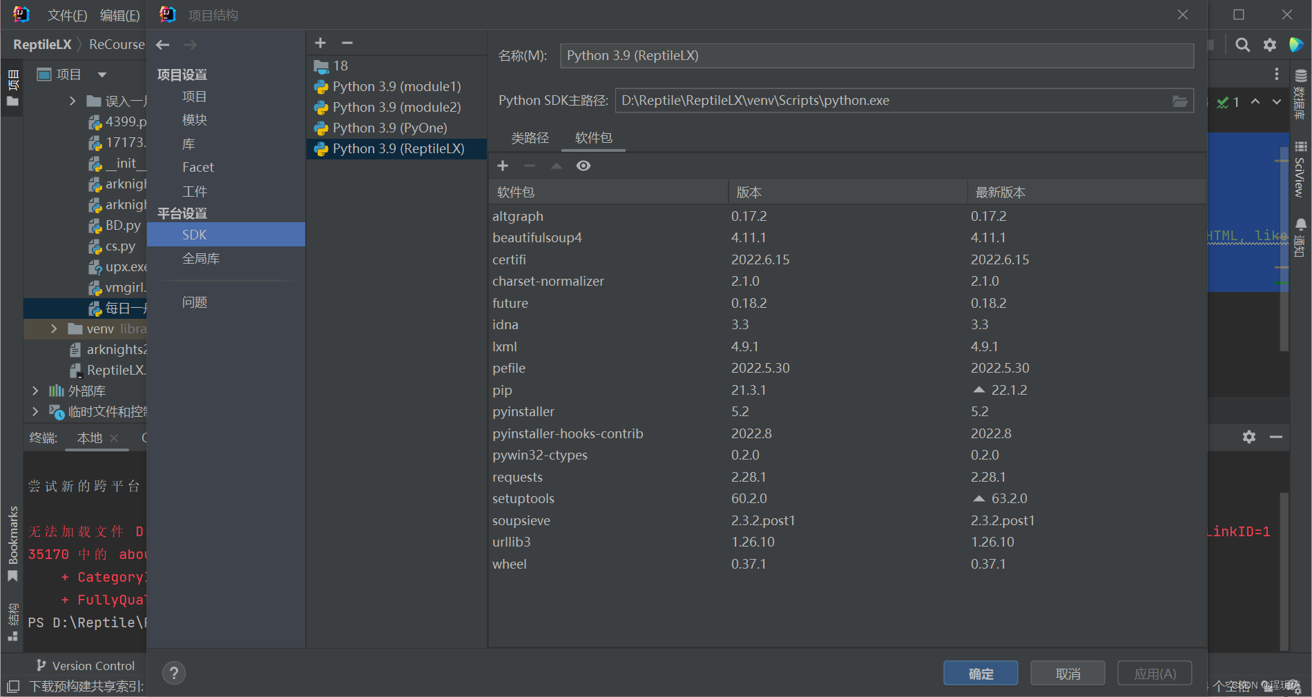Go back using the left arrow
This screenshot has width=1312, height=697.
coord(163,45)
